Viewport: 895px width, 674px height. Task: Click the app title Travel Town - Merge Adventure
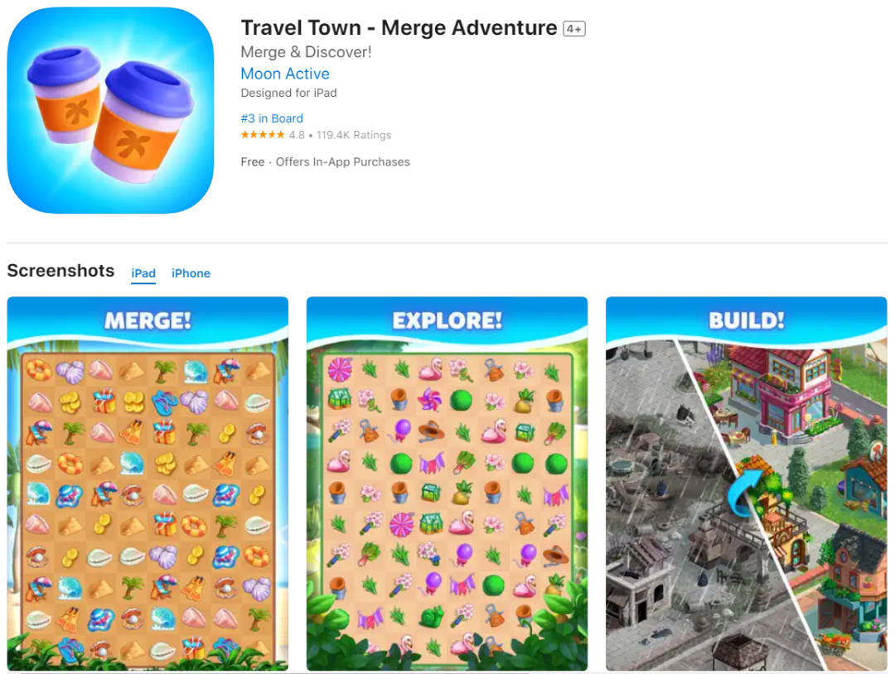(399, 27)
